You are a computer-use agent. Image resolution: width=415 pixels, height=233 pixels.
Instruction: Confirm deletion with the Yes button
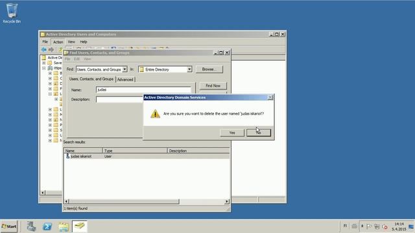pyautogui.click(x=232, y=133)
